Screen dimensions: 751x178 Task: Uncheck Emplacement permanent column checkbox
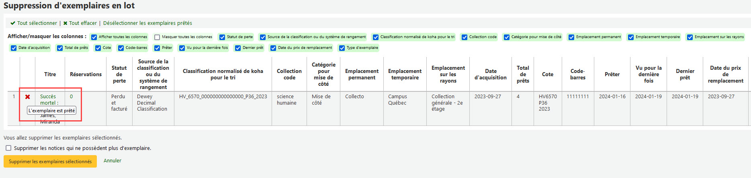pos(571,37)
